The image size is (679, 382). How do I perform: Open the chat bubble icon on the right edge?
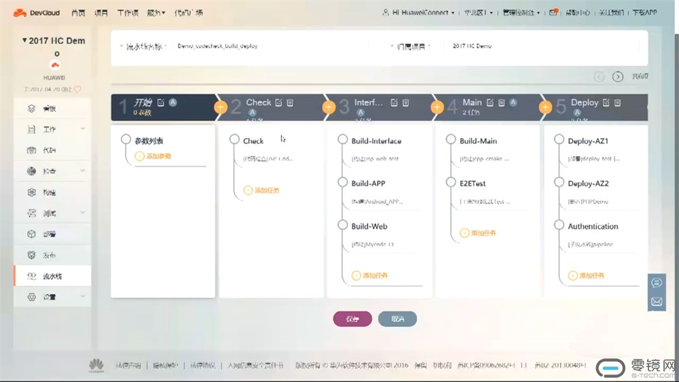[657, 283]
